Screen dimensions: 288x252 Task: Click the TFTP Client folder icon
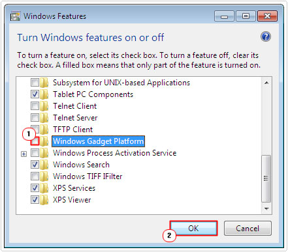pyautogui.click(x=44, y=130)
